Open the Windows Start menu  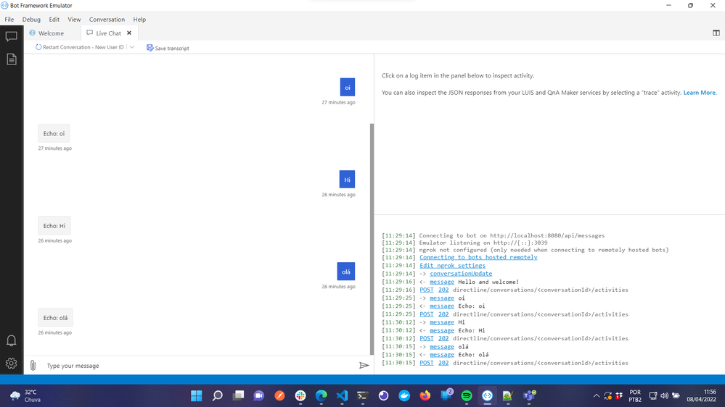click(197, 395)
